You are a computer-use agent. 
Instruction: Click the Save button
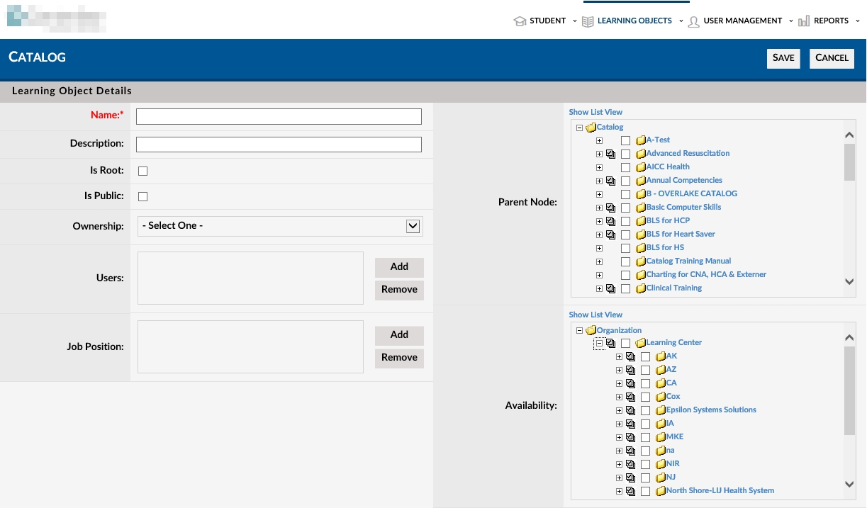tap(783, 58)
